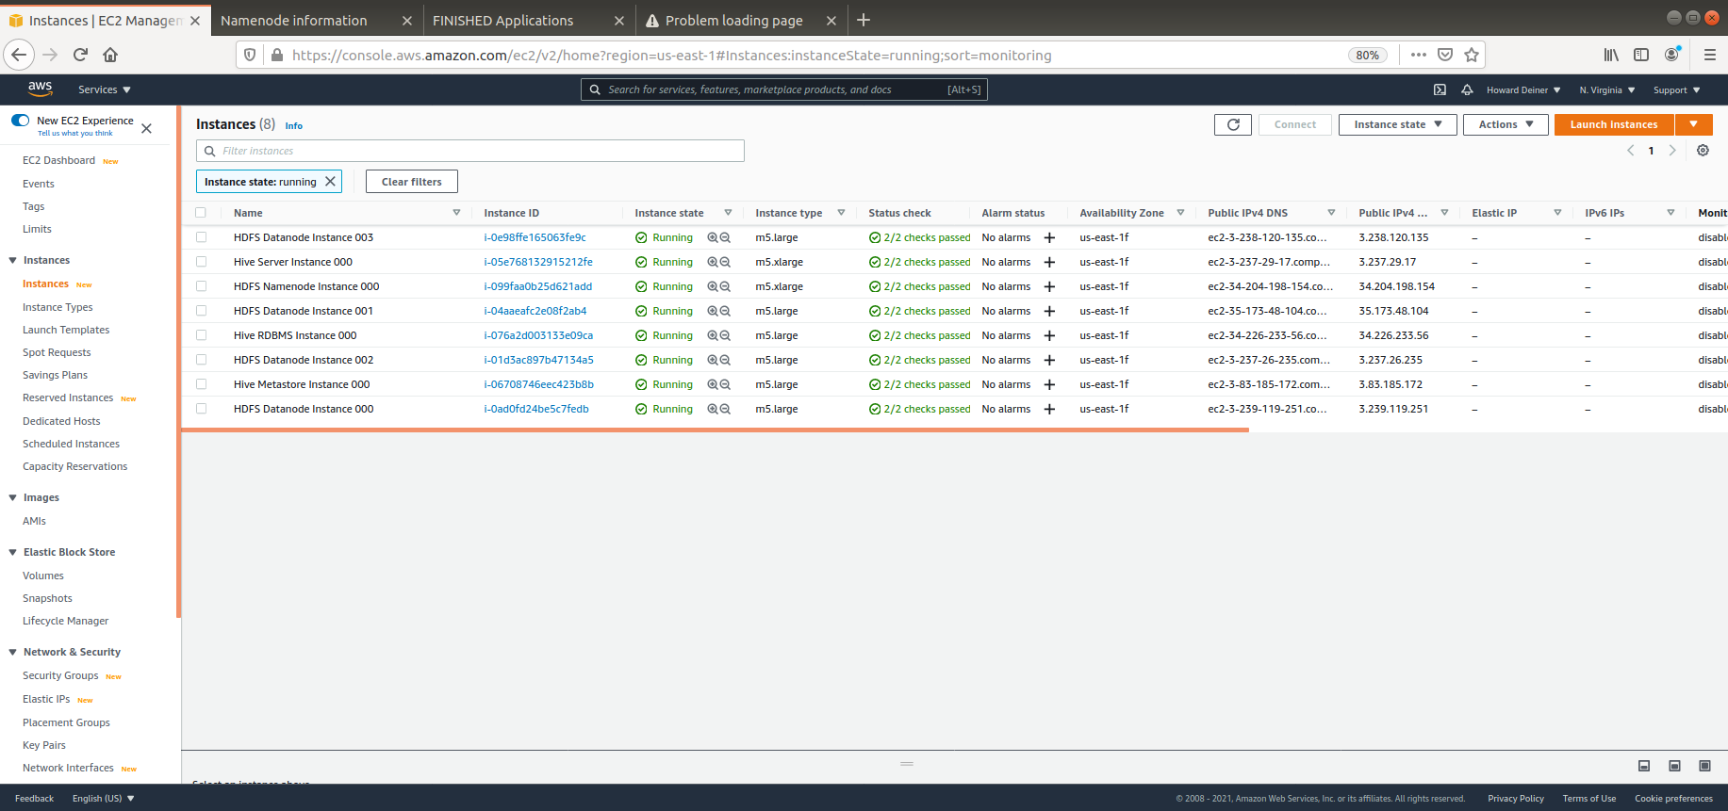1728x811 pixels.
Task: Add alarm for Hive Metastore Instance 000
Action: pos(1049,384)
